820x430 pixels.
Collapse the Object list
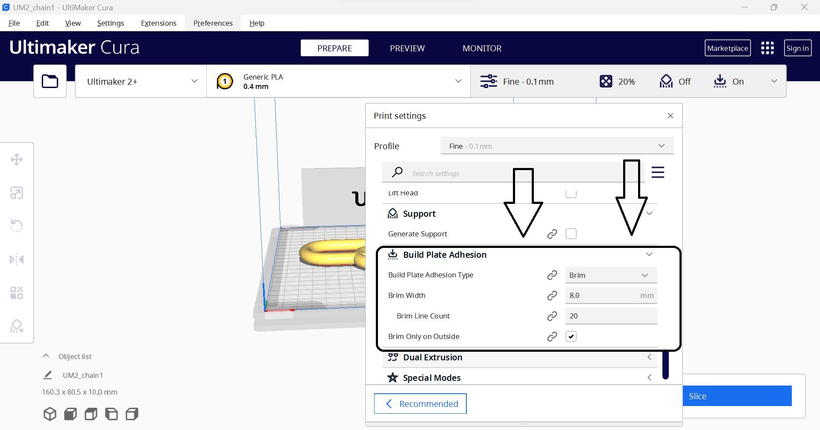[x=46, y=356]
